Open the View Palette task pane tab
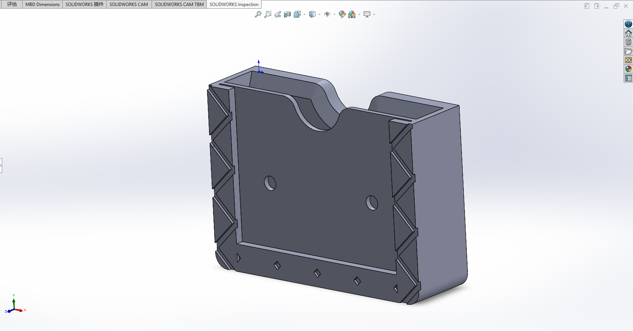The height and width of the screenshot is (331, 633). pyautogui.click(x=628, y=60)
